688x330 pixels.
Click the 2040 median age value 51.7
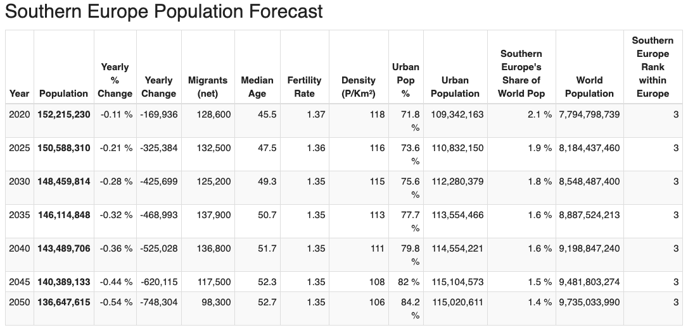266,248
